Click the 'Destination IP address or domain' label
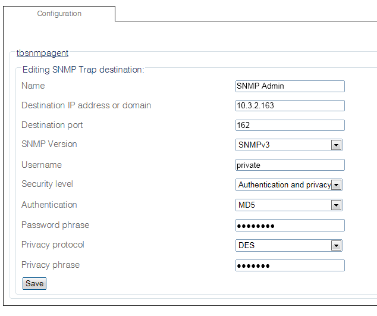This screenshot has height=316, width=377. (86, 105)
